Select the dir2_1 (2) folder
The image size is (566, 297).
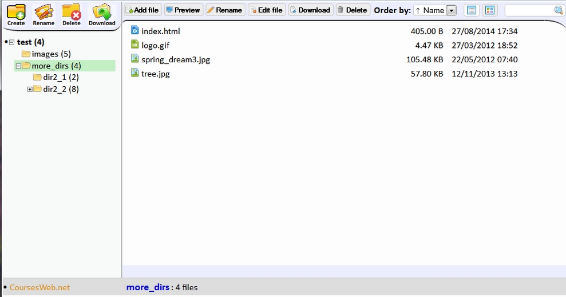click(61, 78)
